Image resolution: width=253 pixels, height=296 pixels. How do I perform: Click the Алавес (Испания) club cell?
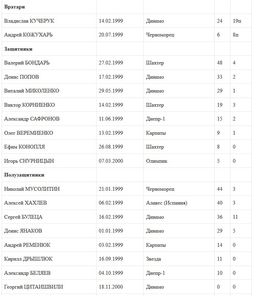pos(167,203)
